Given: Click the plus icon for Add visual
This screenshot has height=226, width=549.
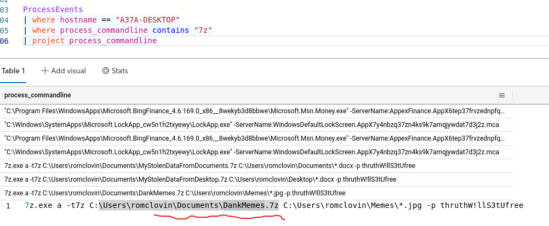Looking at the screenshot, I should click(x=45, y=71).
